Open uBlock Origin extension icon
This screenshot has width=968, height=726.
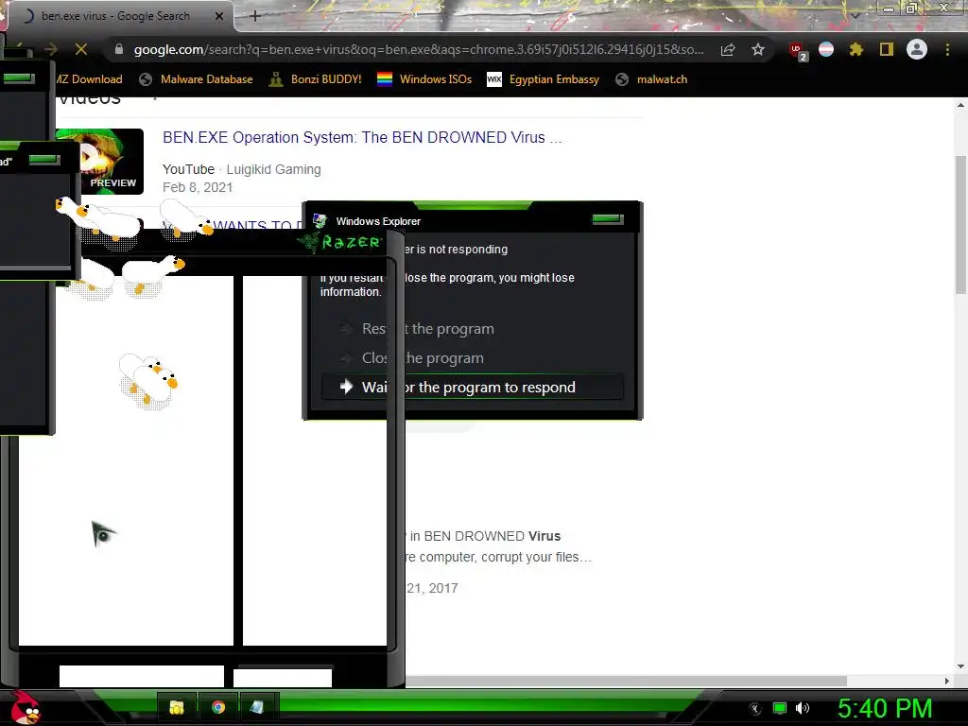pyautogui.click(x=797, y=50)
